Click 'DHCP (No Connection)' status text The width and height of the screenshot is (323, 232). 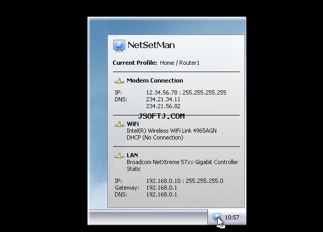coord(155,137)
